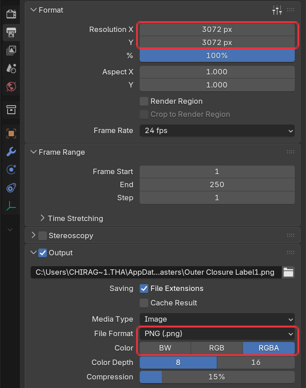306x388 pixels.
Task: Open the View Layer properties tab
Action: point(11,51)
